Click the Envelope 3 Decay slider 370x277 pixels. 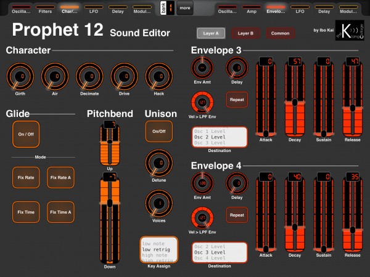295,97
